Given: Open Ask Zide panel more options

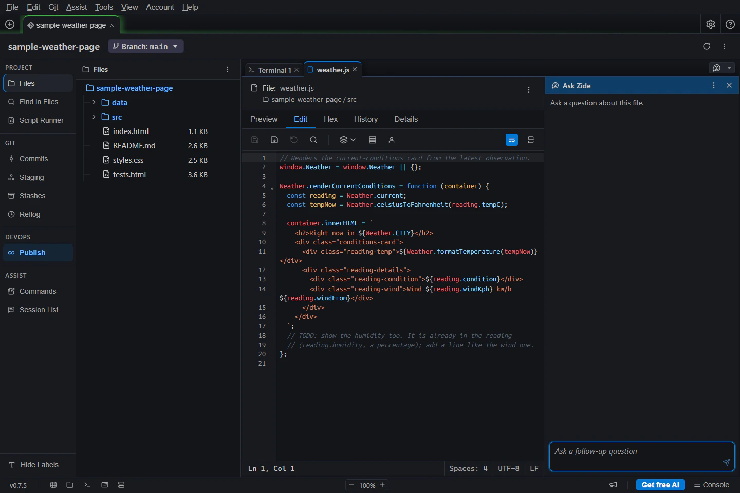Looking at the screenshot, I should pyautogui.click(x=714, y=85).
